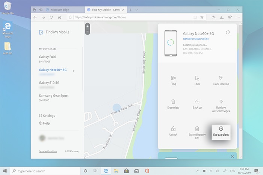Toggle reading view in address bar
263x175 pixels.
point(195,17)
